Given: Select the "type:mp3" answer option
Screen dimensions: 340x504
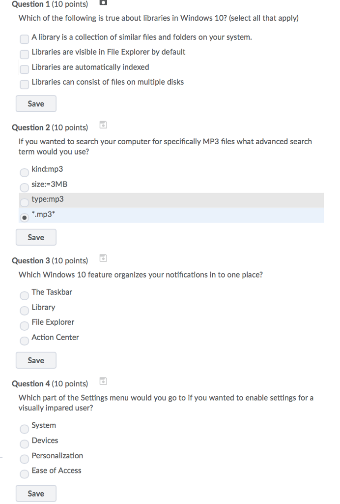Looking at the screenshot, I should click(24, 203).
